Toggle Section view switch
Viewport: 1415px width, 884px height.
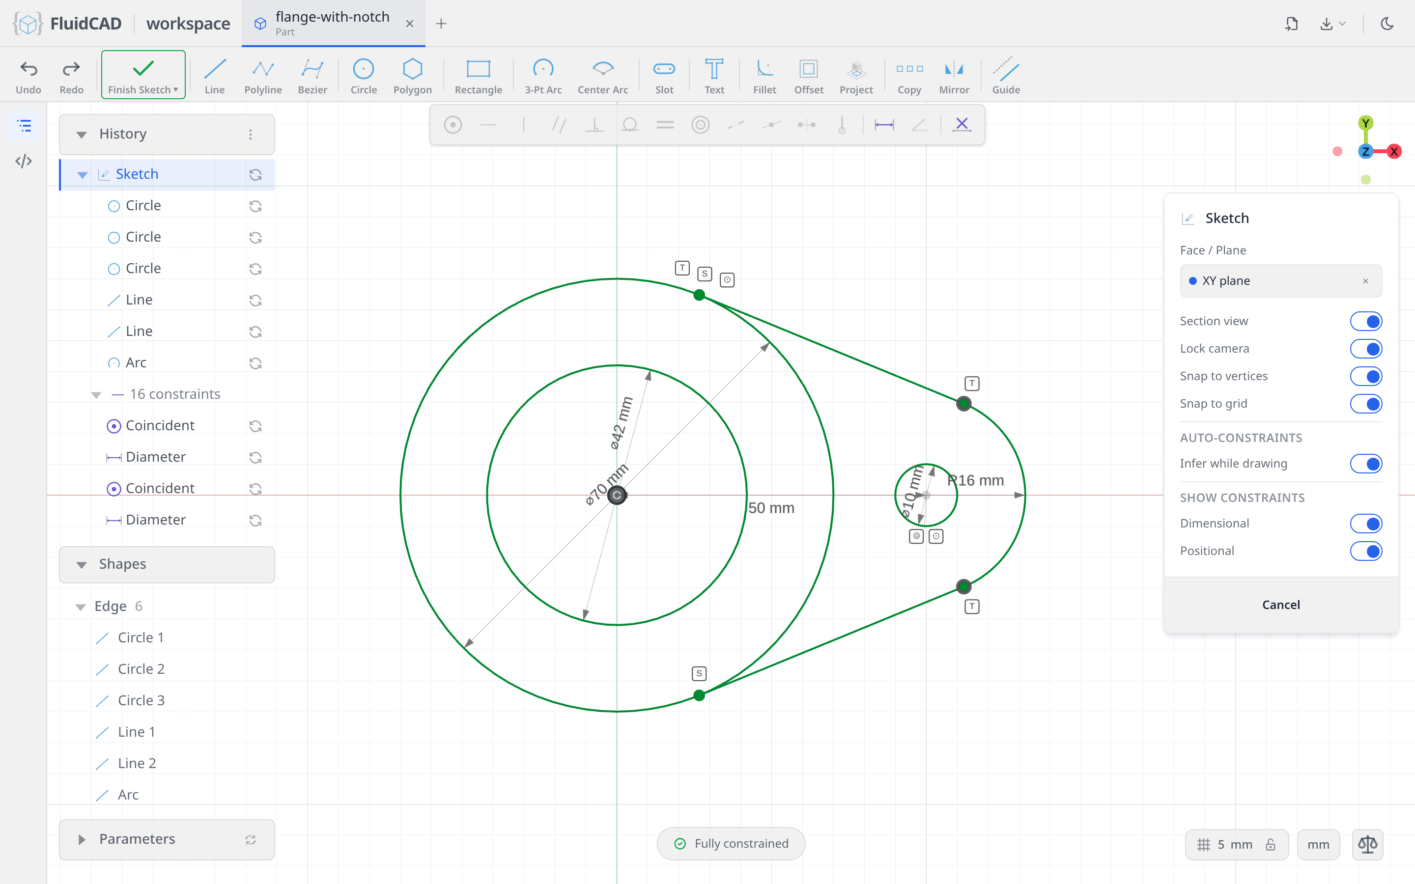1366,321
